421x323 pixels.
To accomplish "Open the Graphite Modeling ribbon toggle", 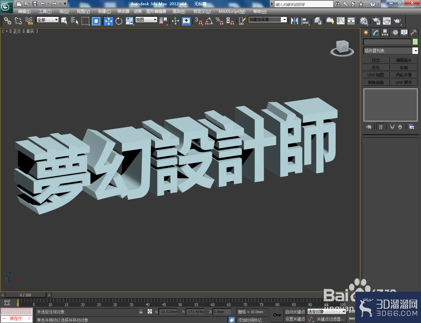I will (x=330, y=21).
